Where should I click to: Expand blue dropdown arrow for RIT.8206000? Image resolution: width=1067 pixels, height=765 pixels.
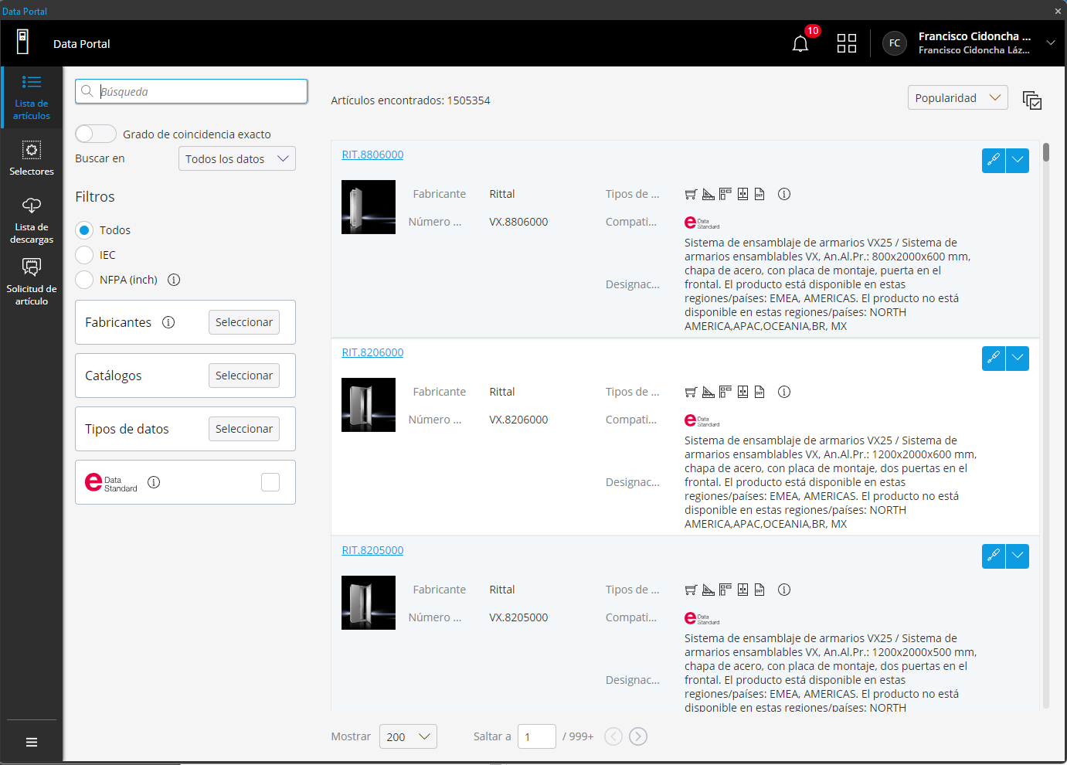point(1018,359)
